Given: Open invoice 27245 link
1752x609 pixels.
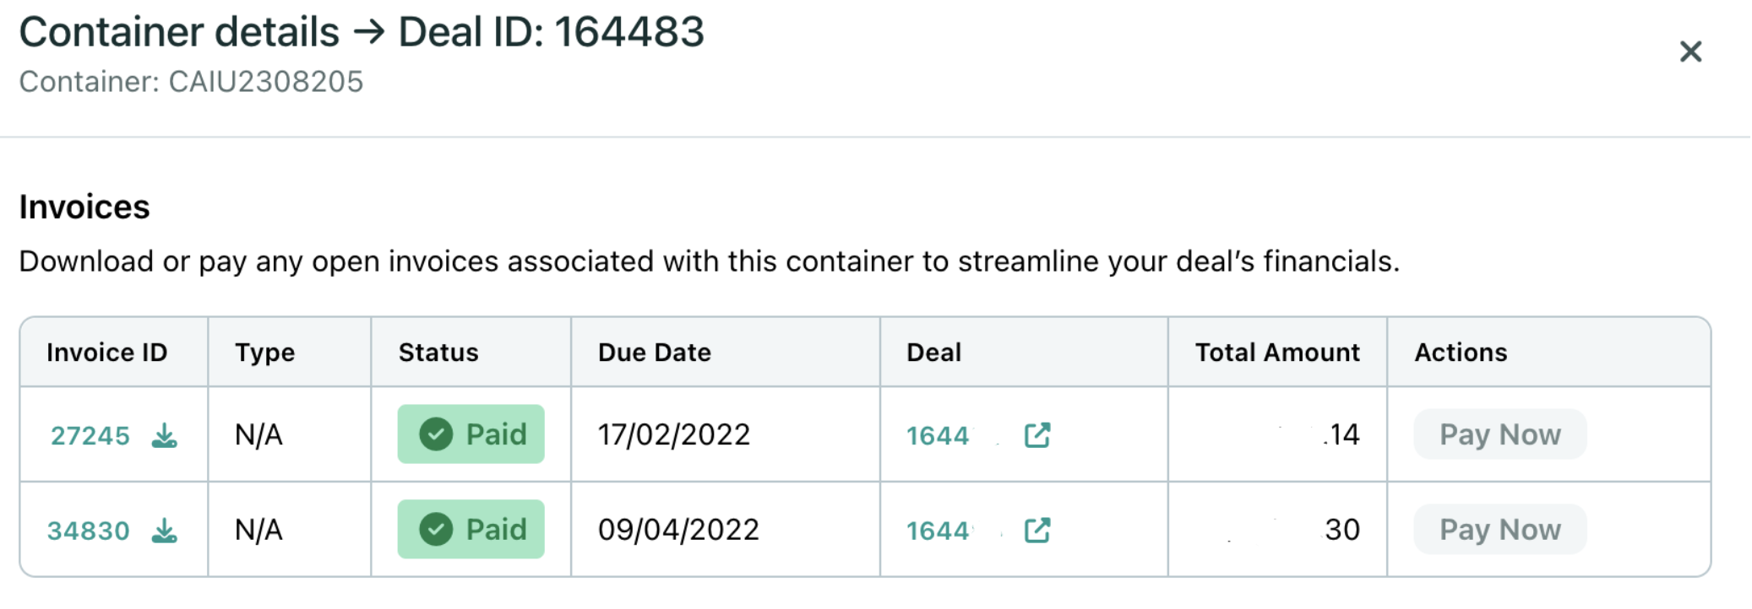Looking at the screenshot, I should pos(90,436).
